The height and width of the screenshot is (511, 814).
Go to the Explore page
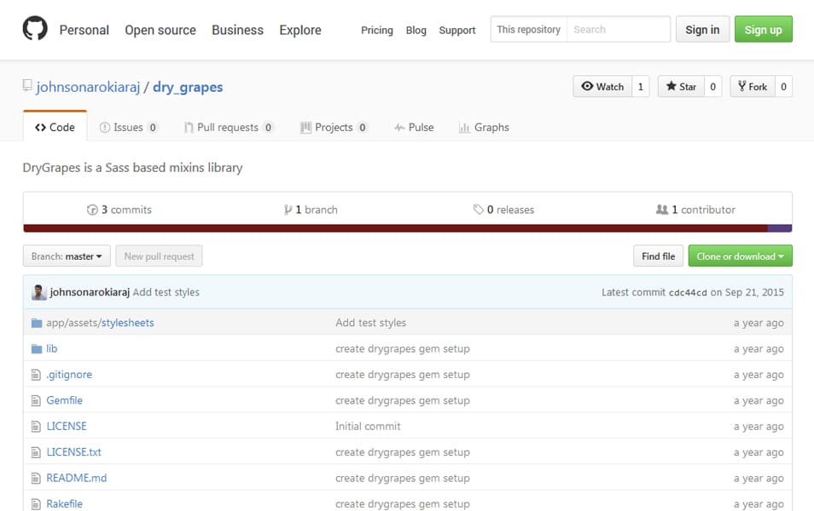pos(300,30)
